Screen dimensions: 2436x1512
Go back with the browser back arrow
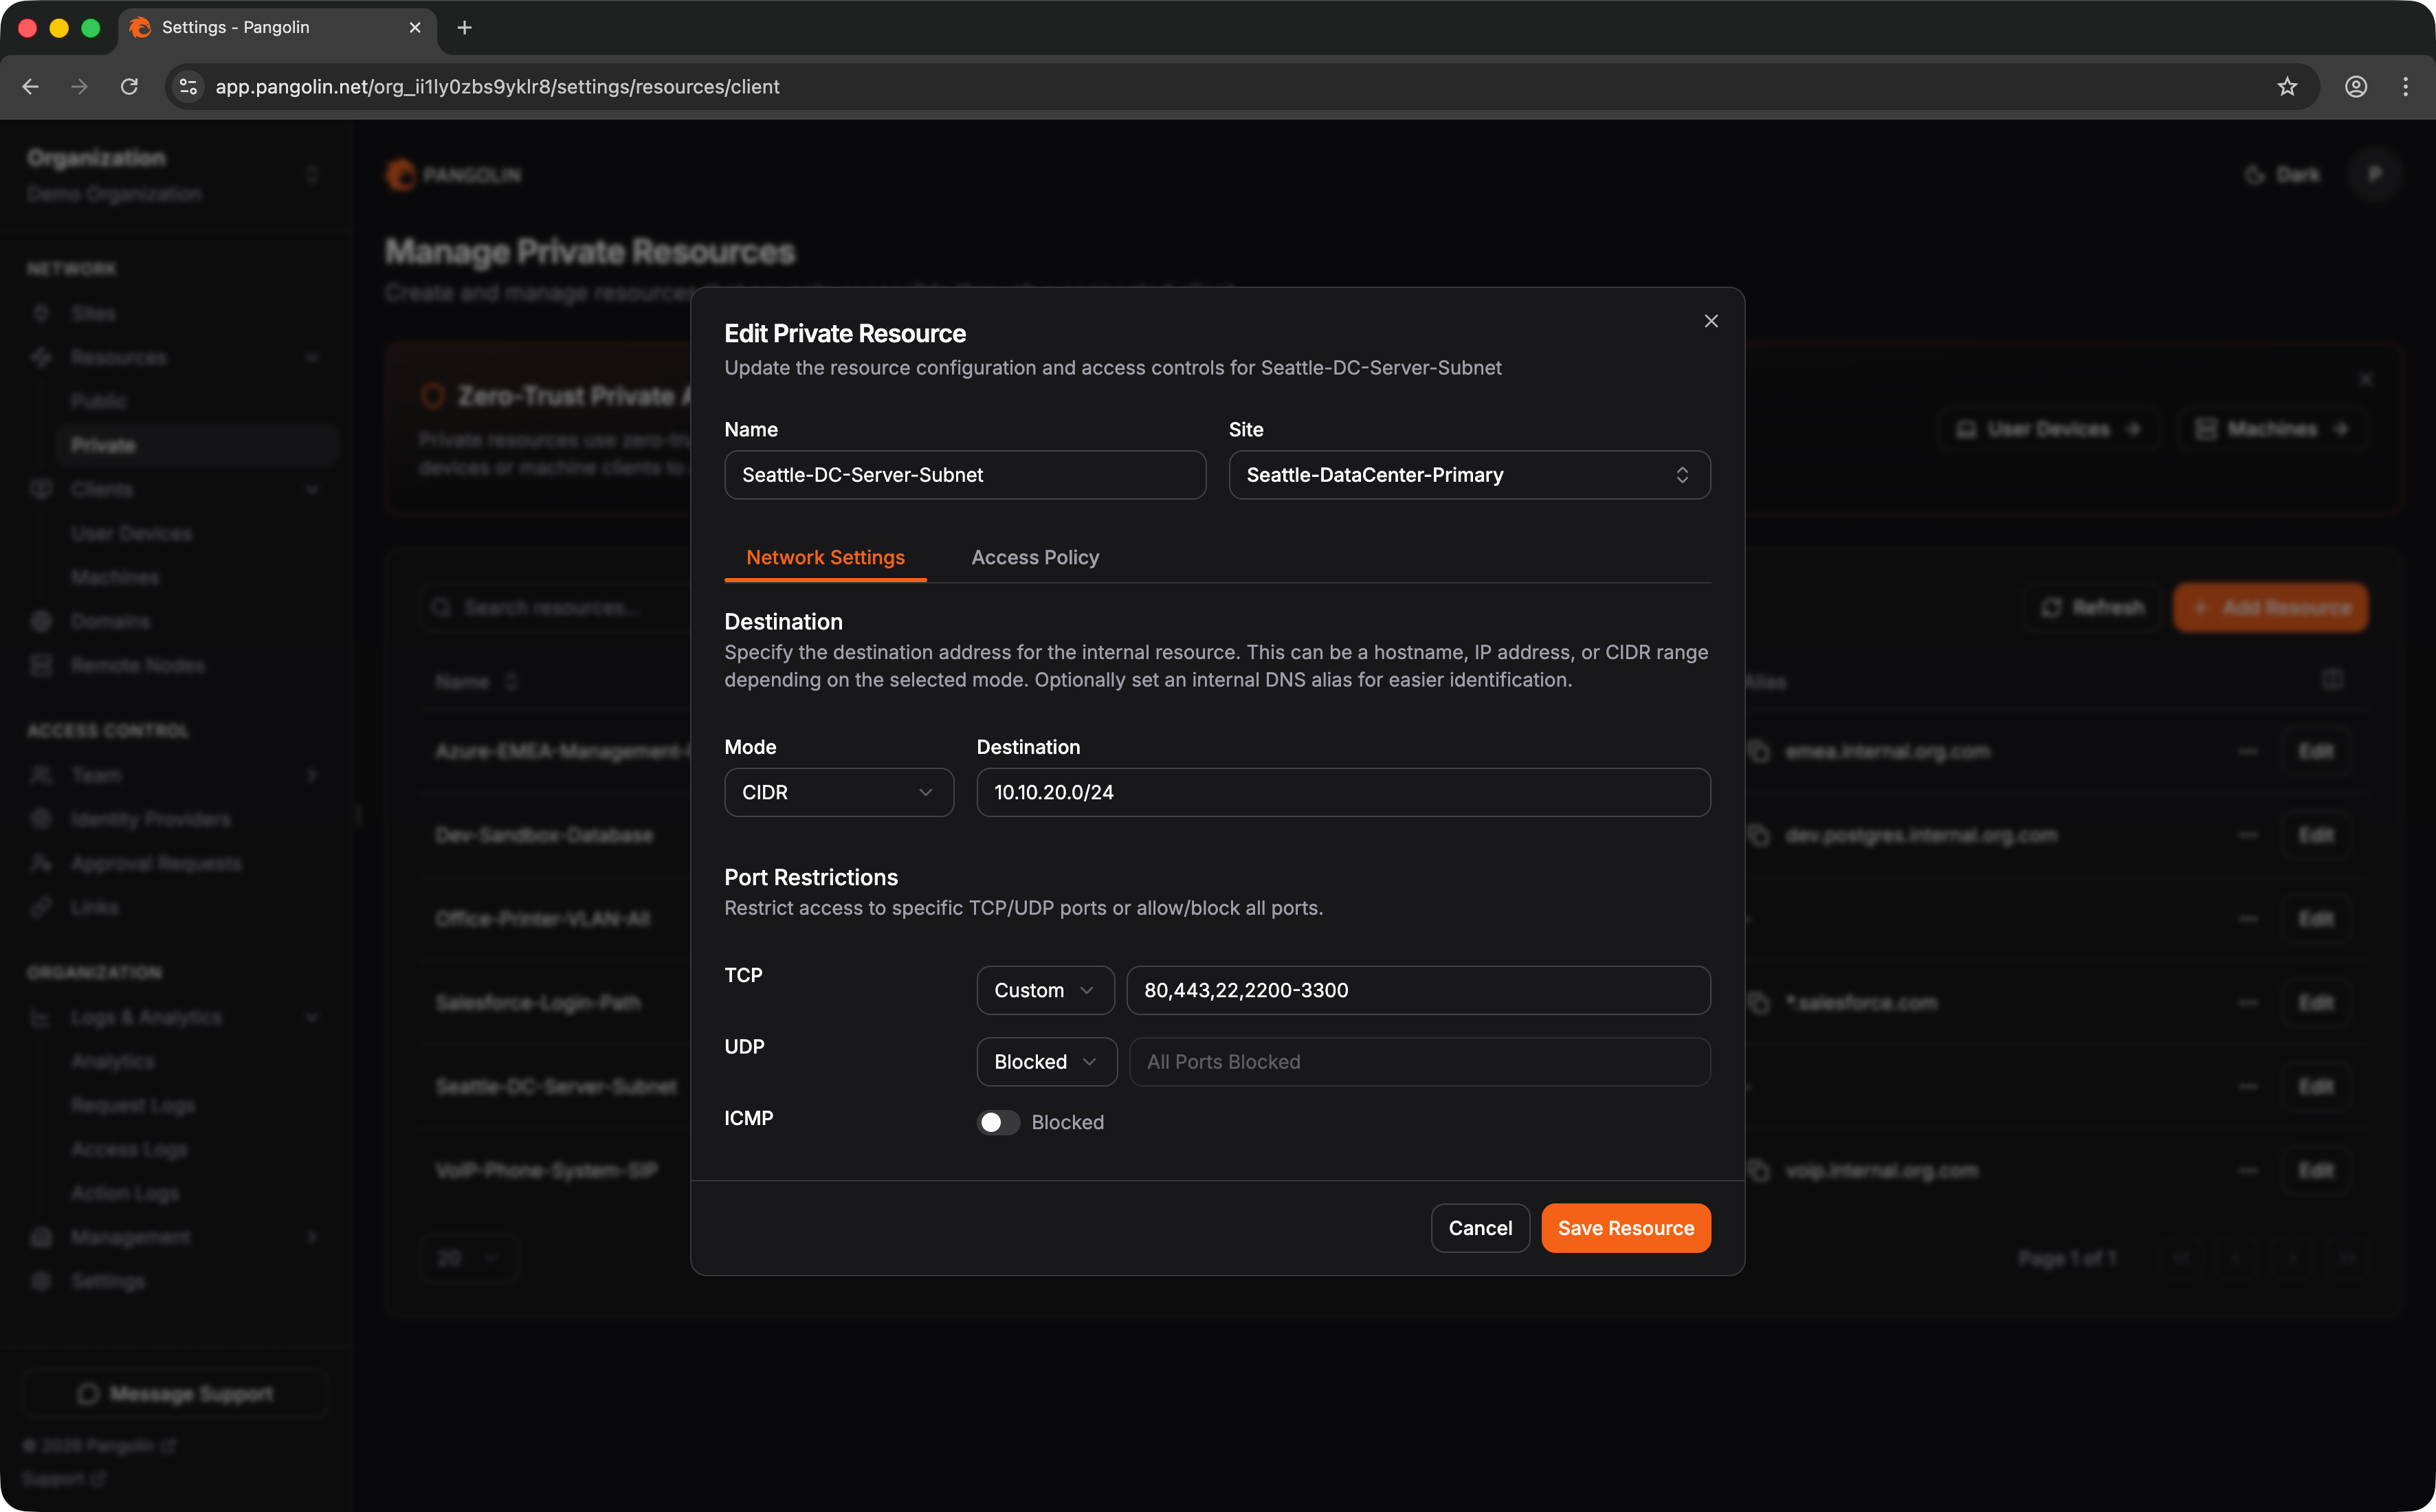(x=31, y=87)
